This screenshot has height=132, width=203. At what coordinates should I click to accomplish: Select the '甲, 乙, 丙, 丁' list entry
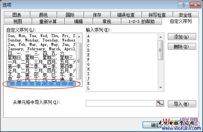(x=42, y=79)
